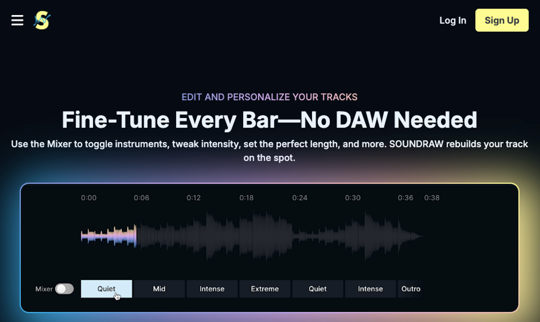The height and width of the screenshot is (322, 540).
Task: Click the 0:36 timeline marker
Action: click(x=405, y=198)
